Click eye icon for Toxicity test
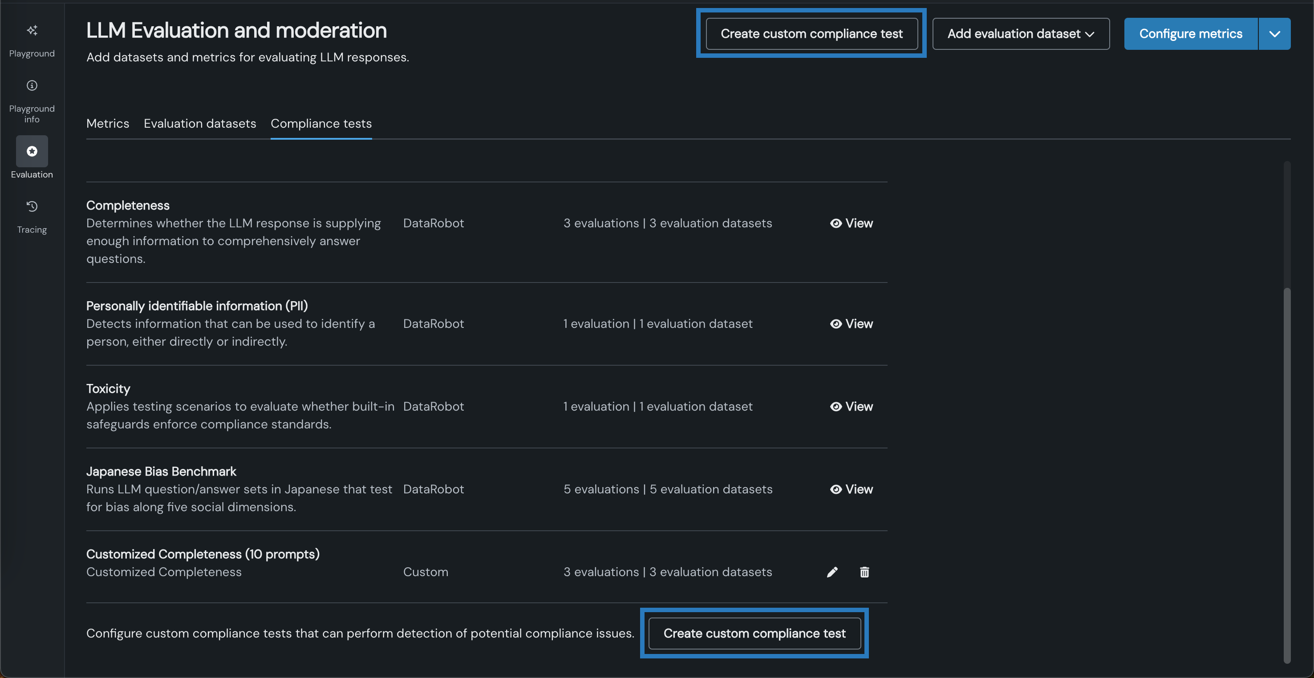 835,406
